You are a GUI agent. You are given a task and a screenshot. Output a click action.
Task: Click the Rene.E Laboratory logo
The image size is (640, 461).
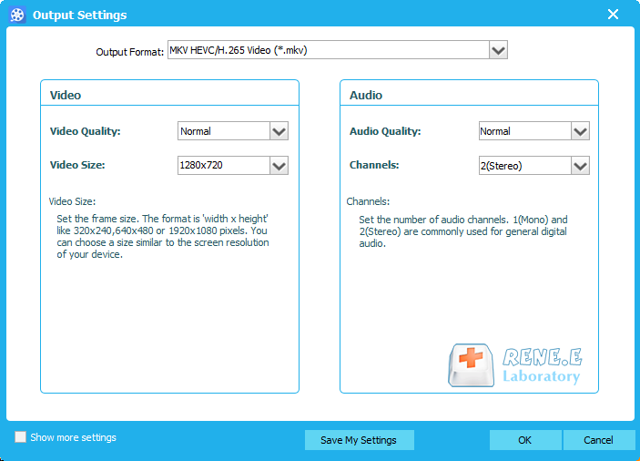514,364
